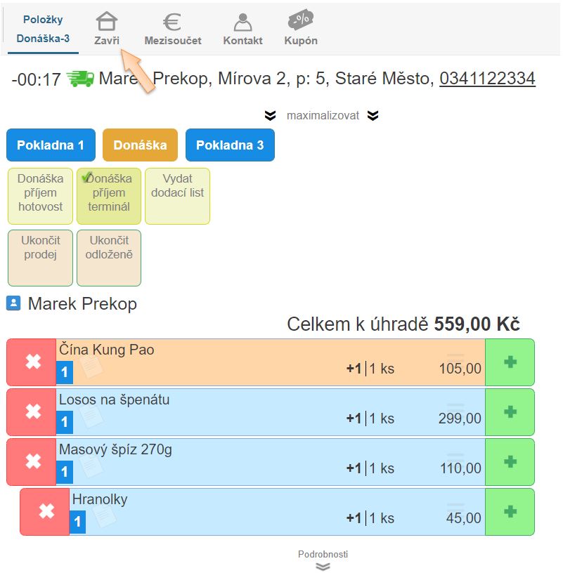The width and height of the screenshot is (563, 587).
Task: Click the green delivery truck icon
Action: click(x=80, y=78)
